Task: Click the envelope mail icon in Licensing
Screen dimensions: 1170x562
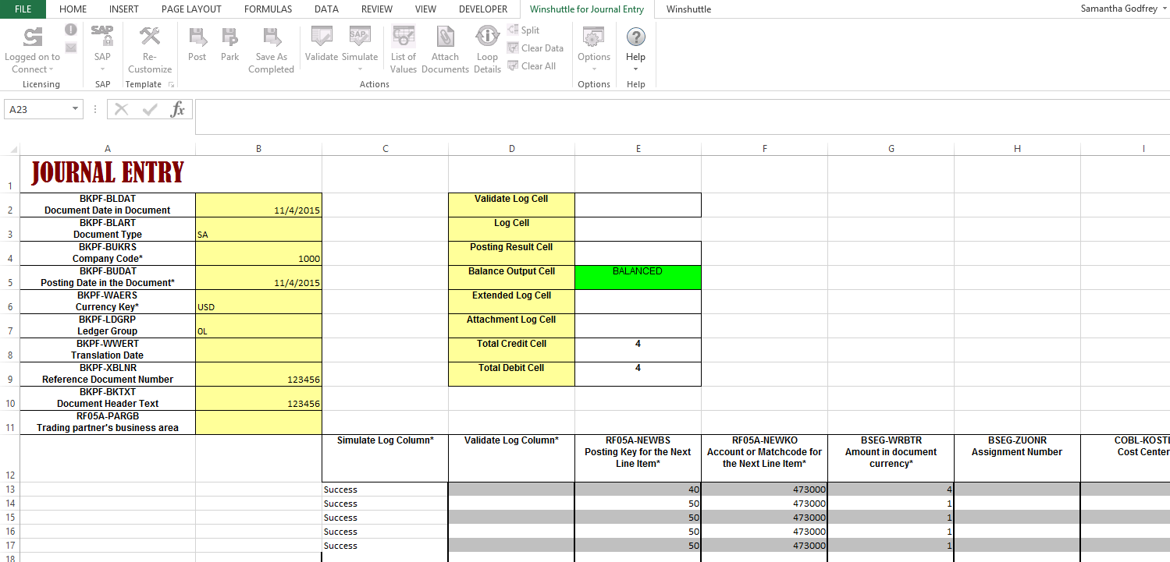Action: click(70, 48)
